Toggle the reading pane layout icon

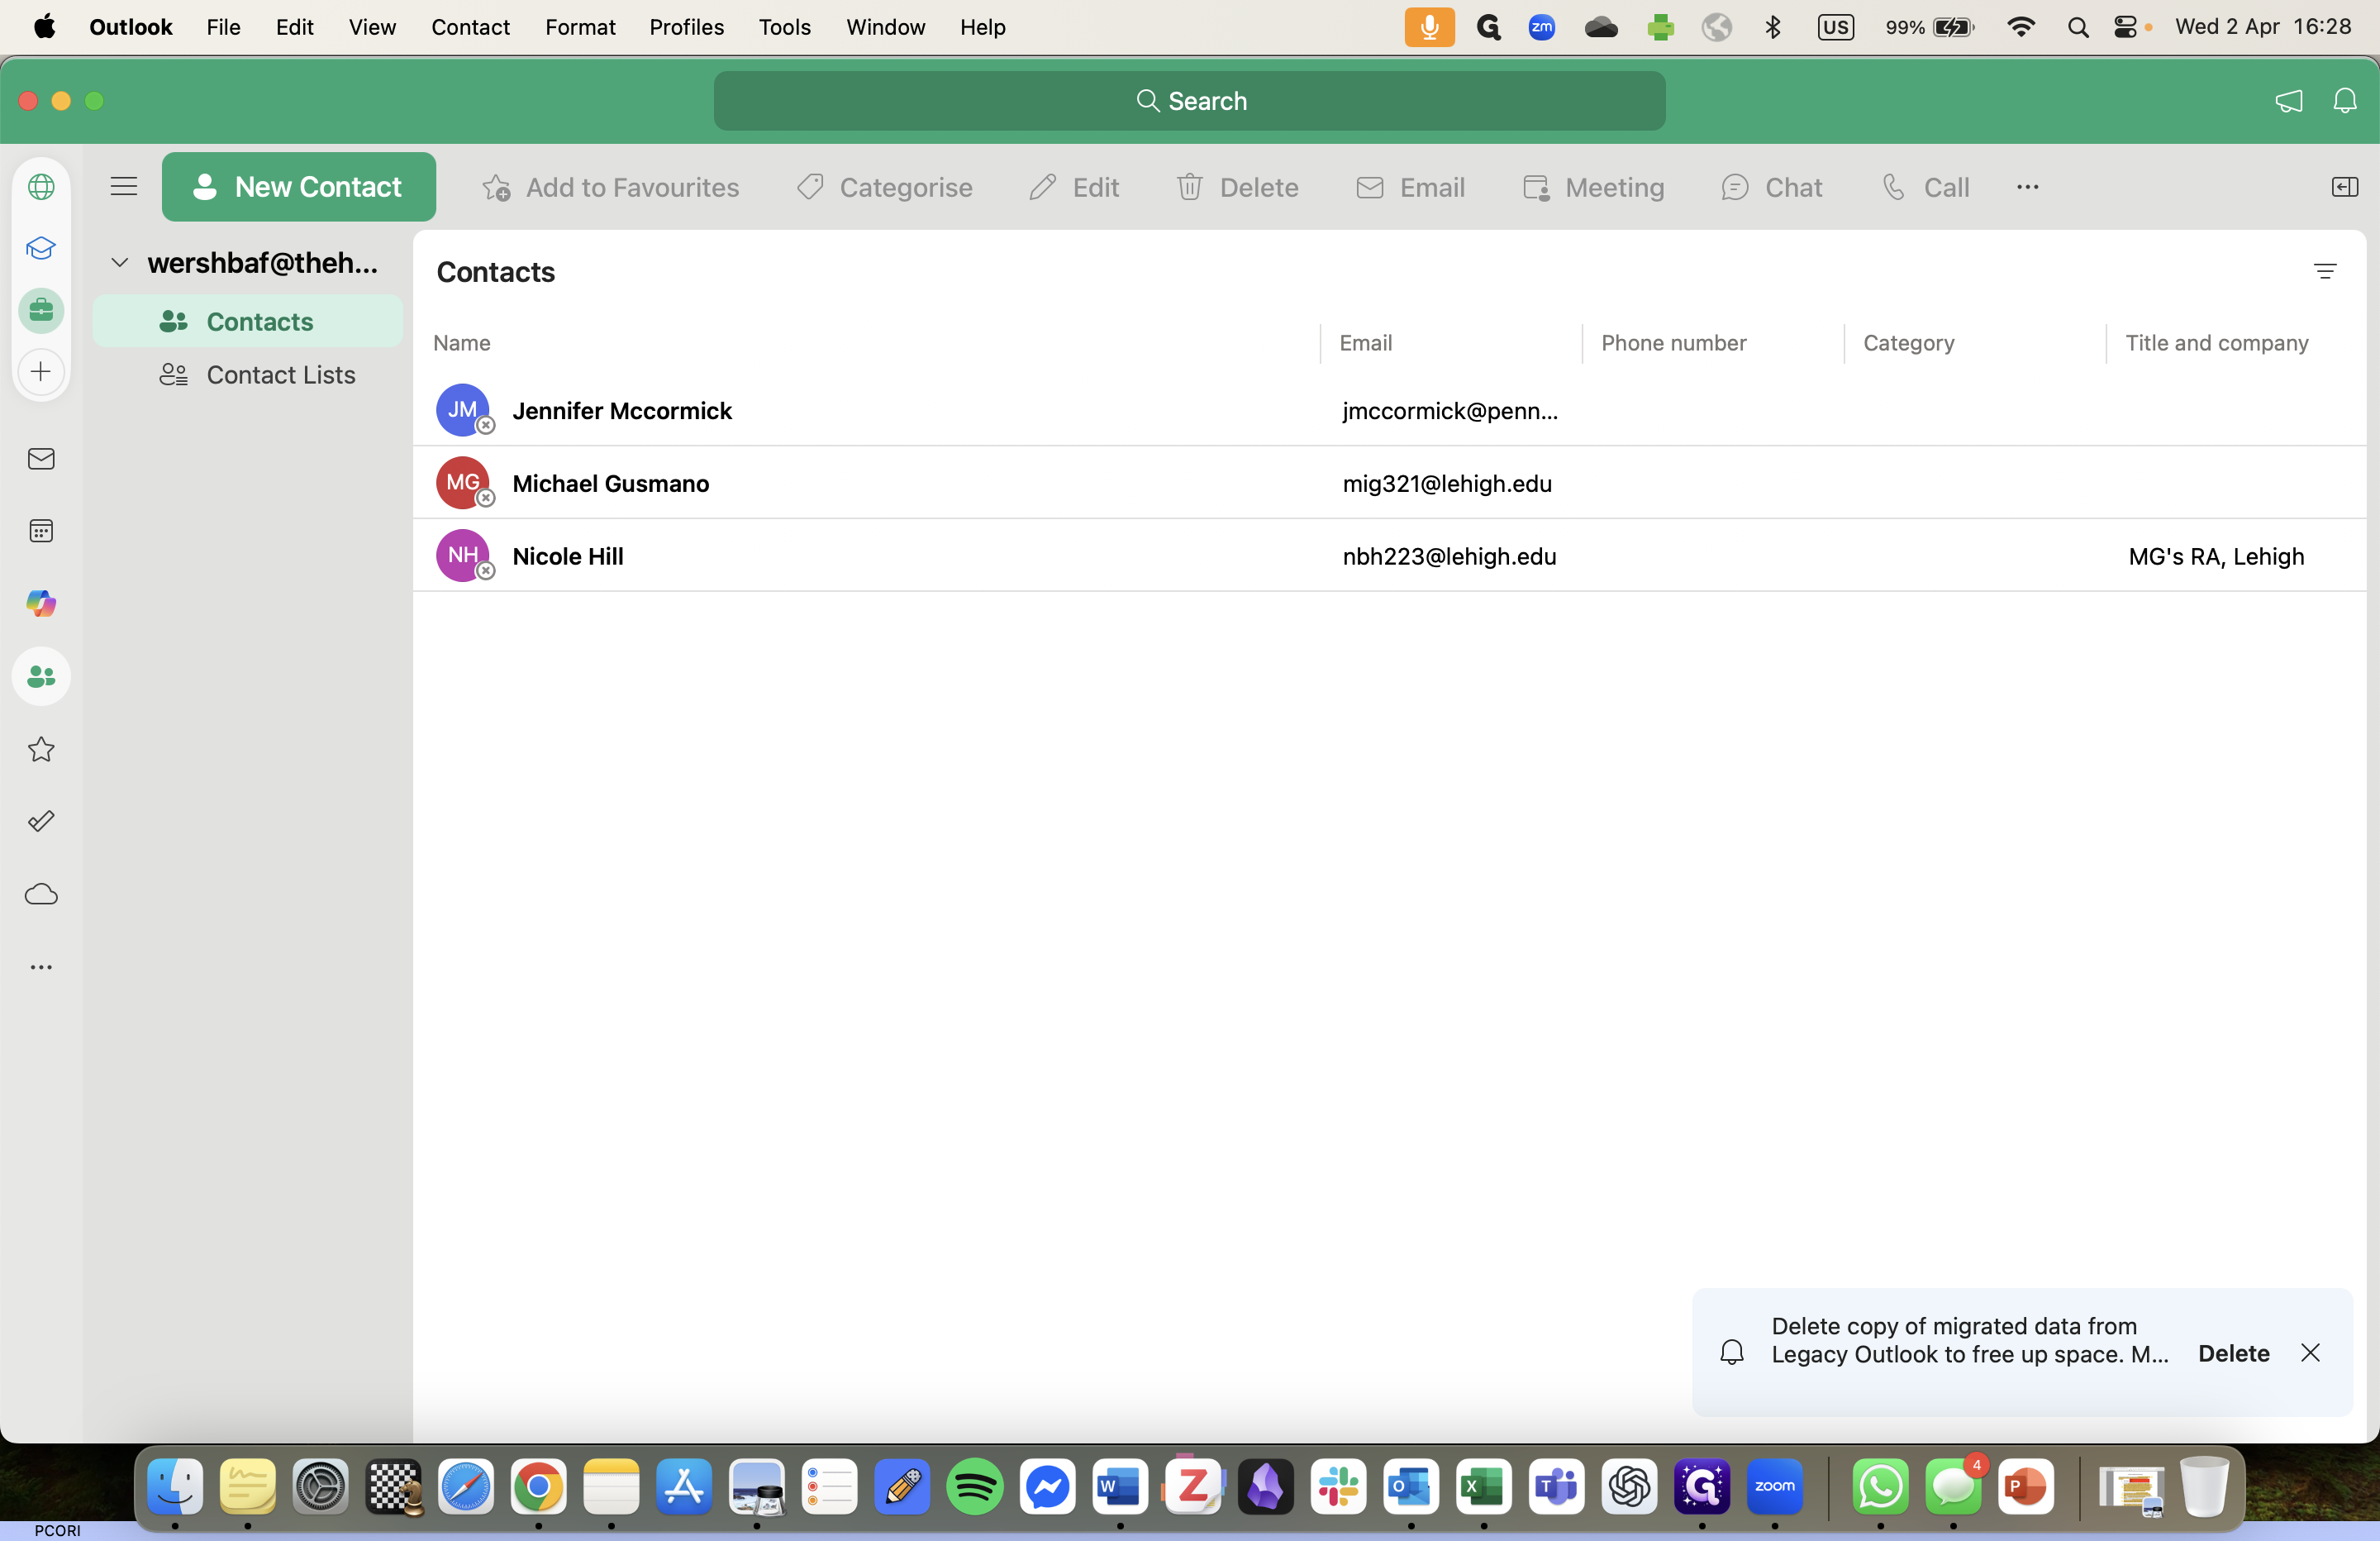pos(2344,187)
